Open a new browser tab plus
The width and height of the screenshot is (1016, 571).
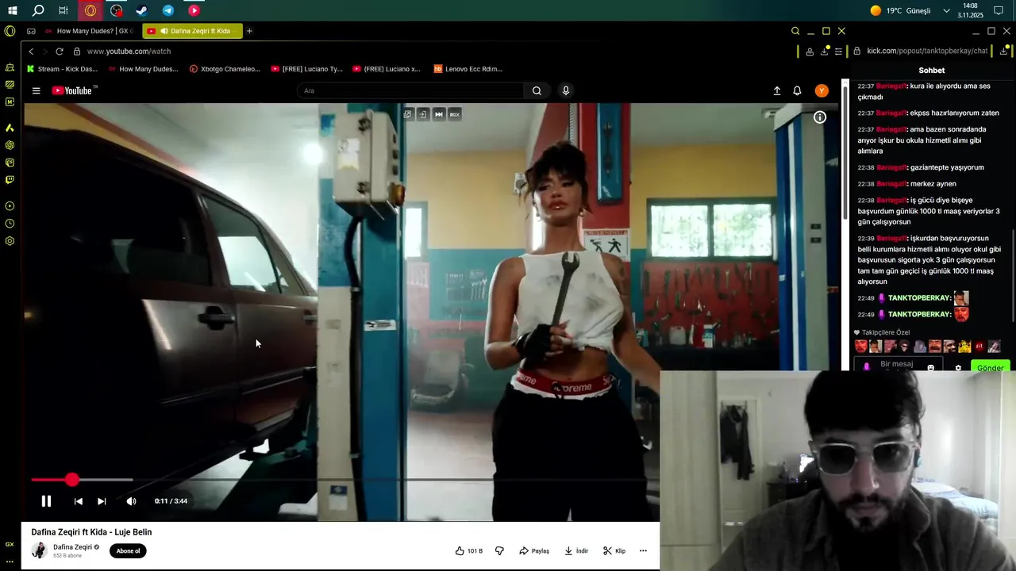pyautogui.click(x=249, y=31)
